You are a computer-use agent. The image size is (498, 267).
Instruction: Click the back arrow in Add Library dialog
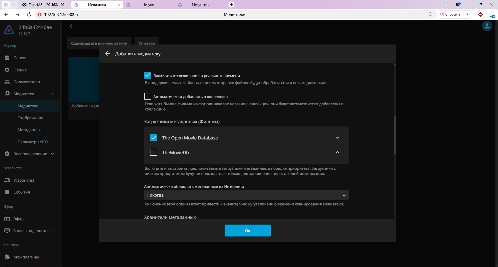[108, 54]
